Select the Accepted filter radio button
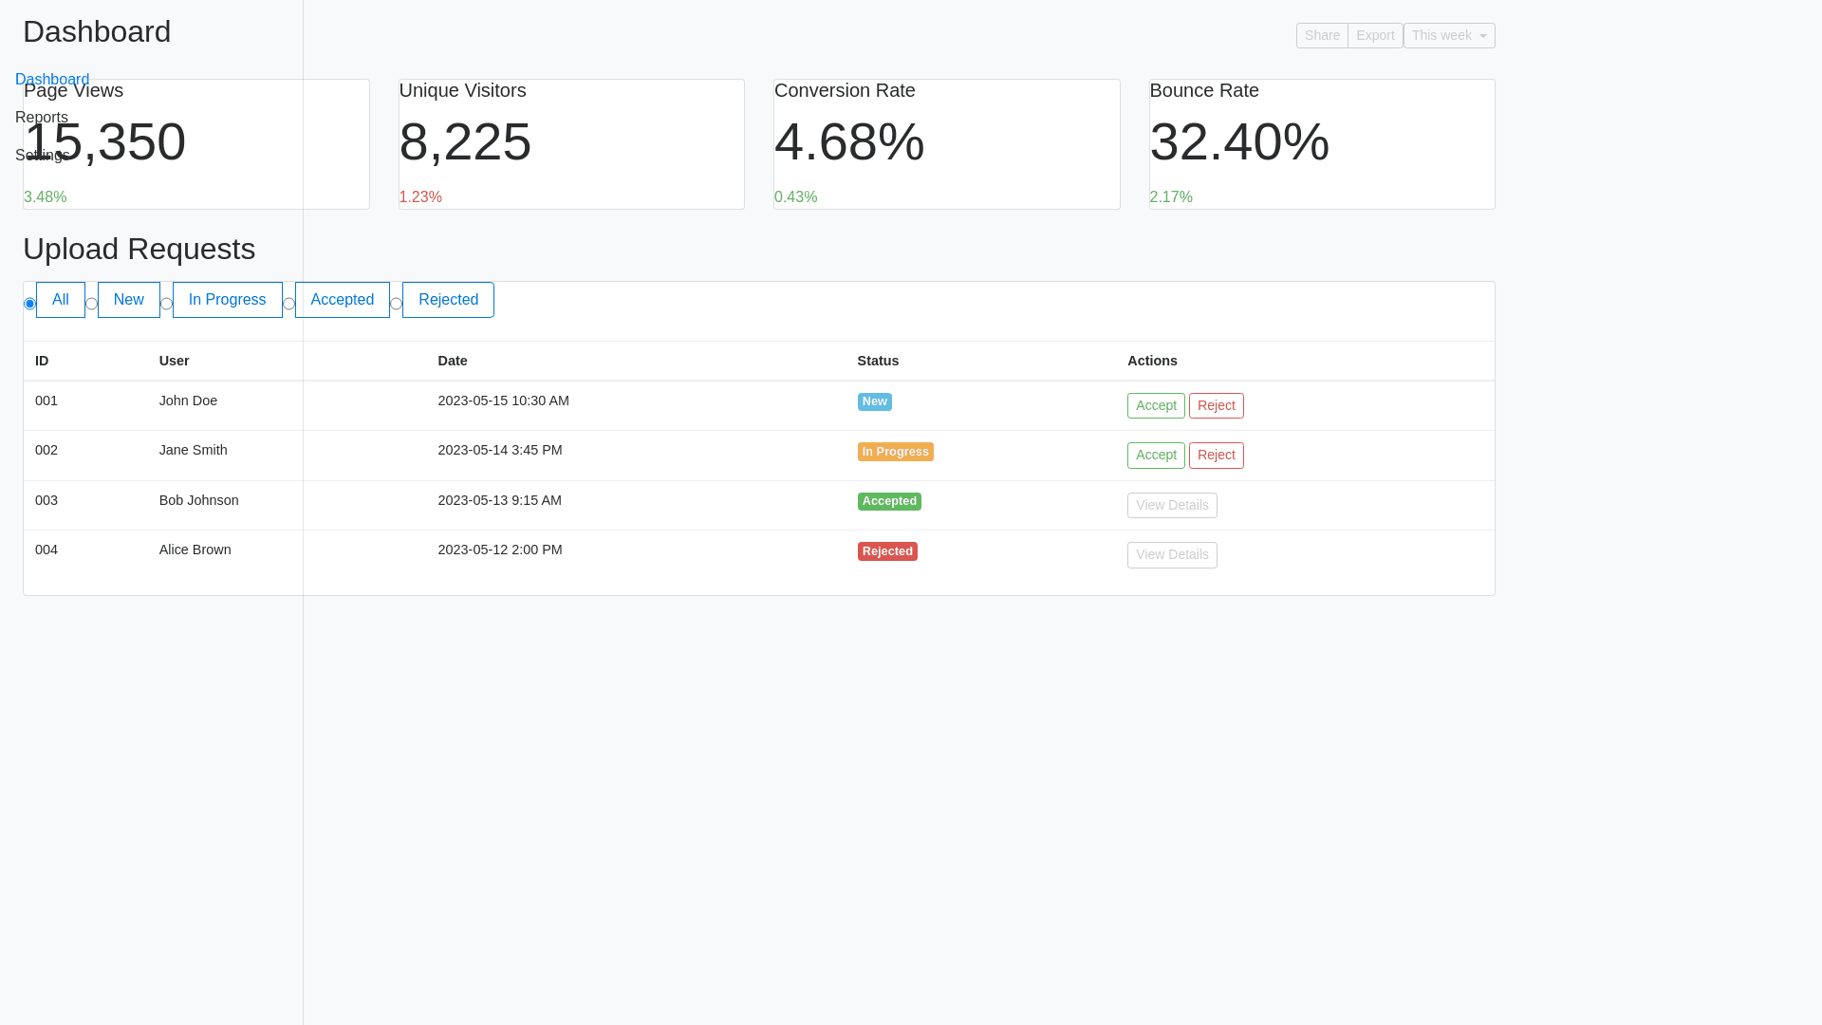Viewport: 1822px width, 1025px height. coord(289,304)
